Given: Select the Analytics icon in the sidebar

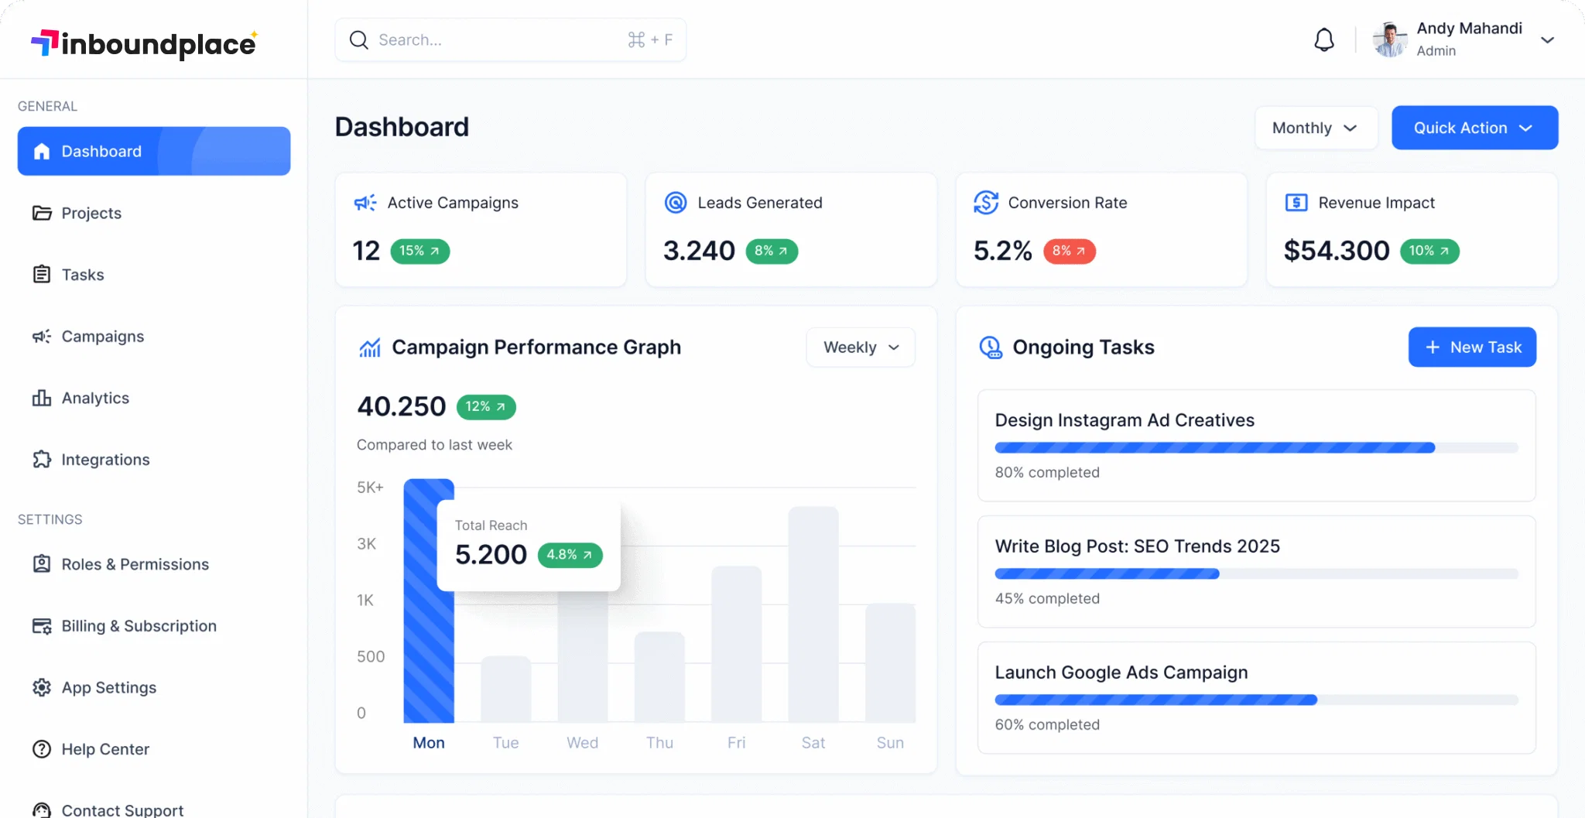Looking at the screenshot, I should tap(42, 398).
